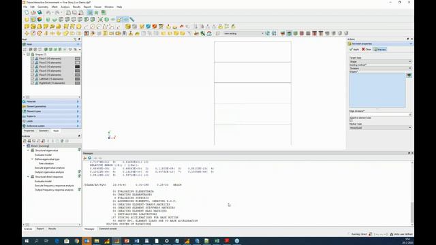Click the fit-all zoom icon
The height and width of the screenshot is (245, 436).
pyautogui.click(x=100, y=20)
